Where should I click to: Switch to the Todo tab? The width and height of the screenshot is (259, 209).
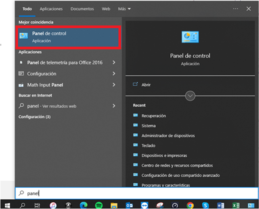point(27,9)
